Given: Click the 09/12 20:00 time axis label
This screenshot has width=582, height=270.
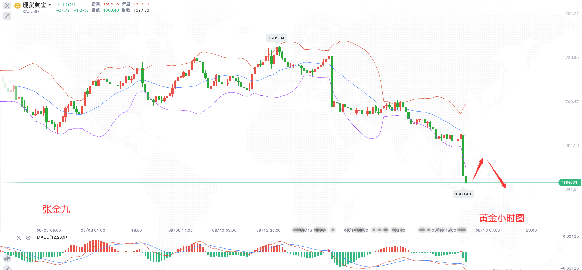Looking at the screenshot, I should pyautogui.click(x=268, y=231).
